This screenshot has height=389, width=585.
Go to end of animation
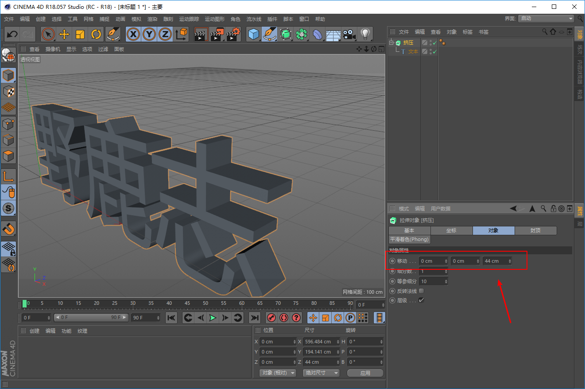tap(254, 318)
